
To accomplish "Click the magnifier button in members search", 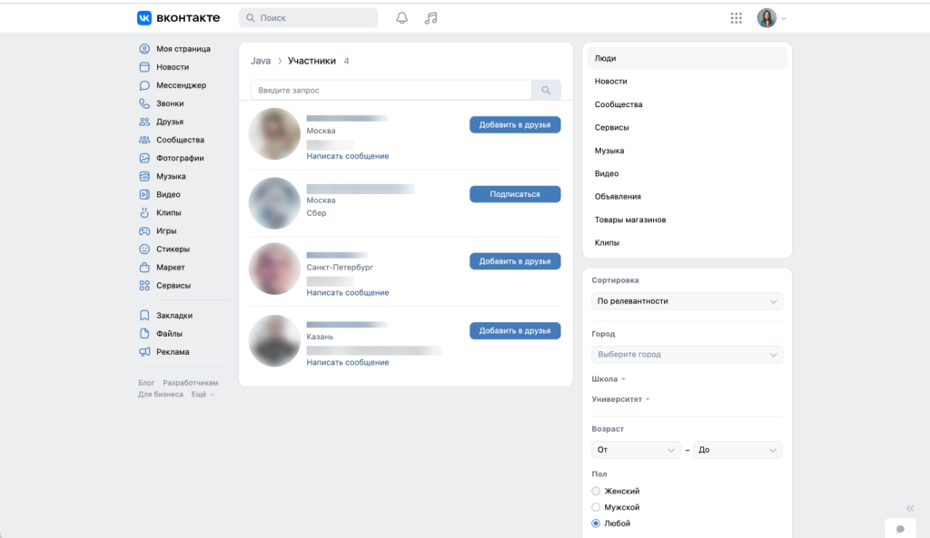I will [546, 91].
